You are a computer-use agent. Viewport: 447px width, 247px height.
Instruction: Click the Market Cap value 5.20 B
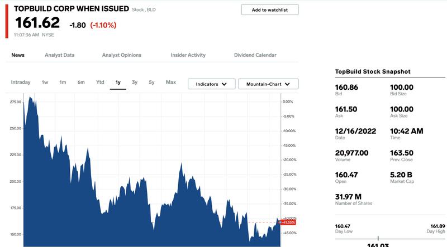point(401,175)
